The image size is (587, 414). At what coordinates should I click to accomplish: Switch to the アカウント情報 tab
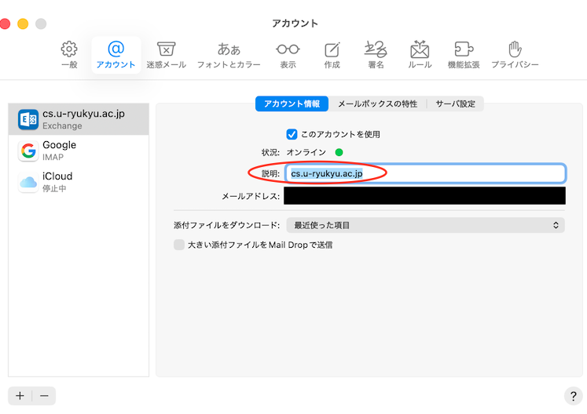click(x=292, y=103)
